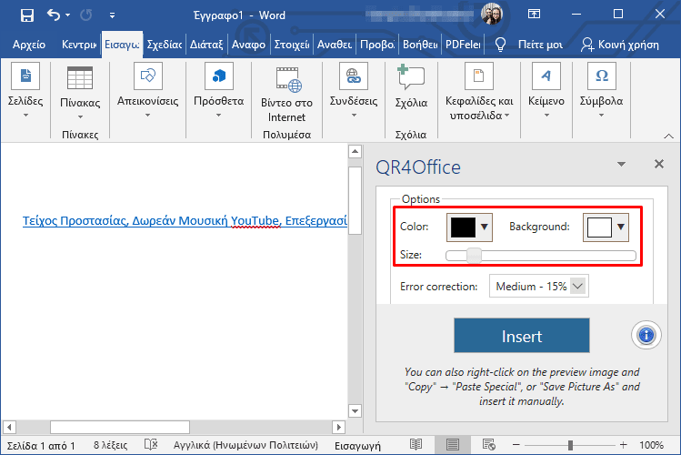Open the proofing errors book icon

[151, 445]
